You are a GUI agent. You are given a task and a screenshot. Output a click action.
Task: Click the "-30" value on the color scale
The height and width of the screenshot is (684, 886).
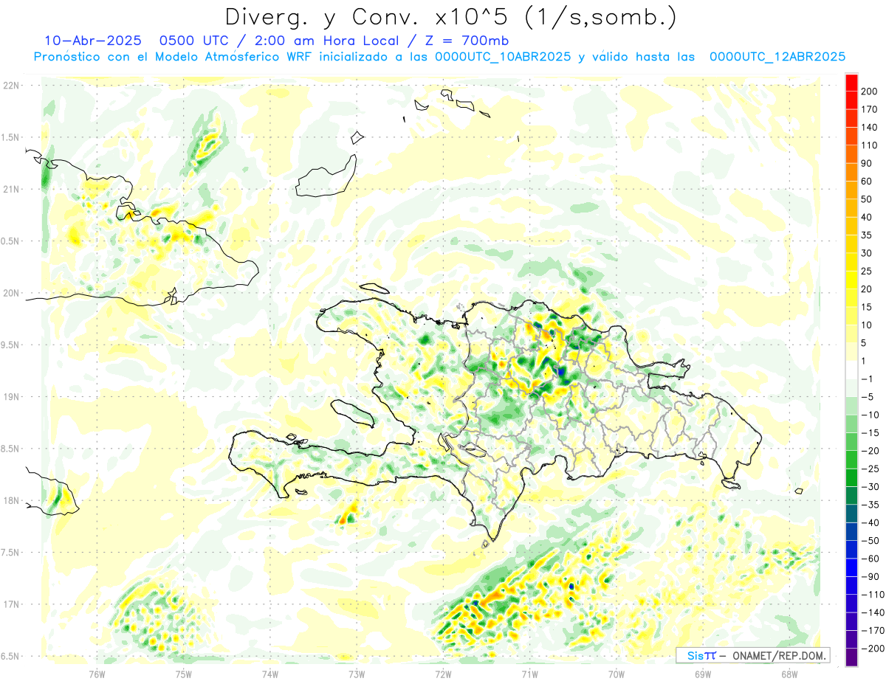click(x=870, y=486)
